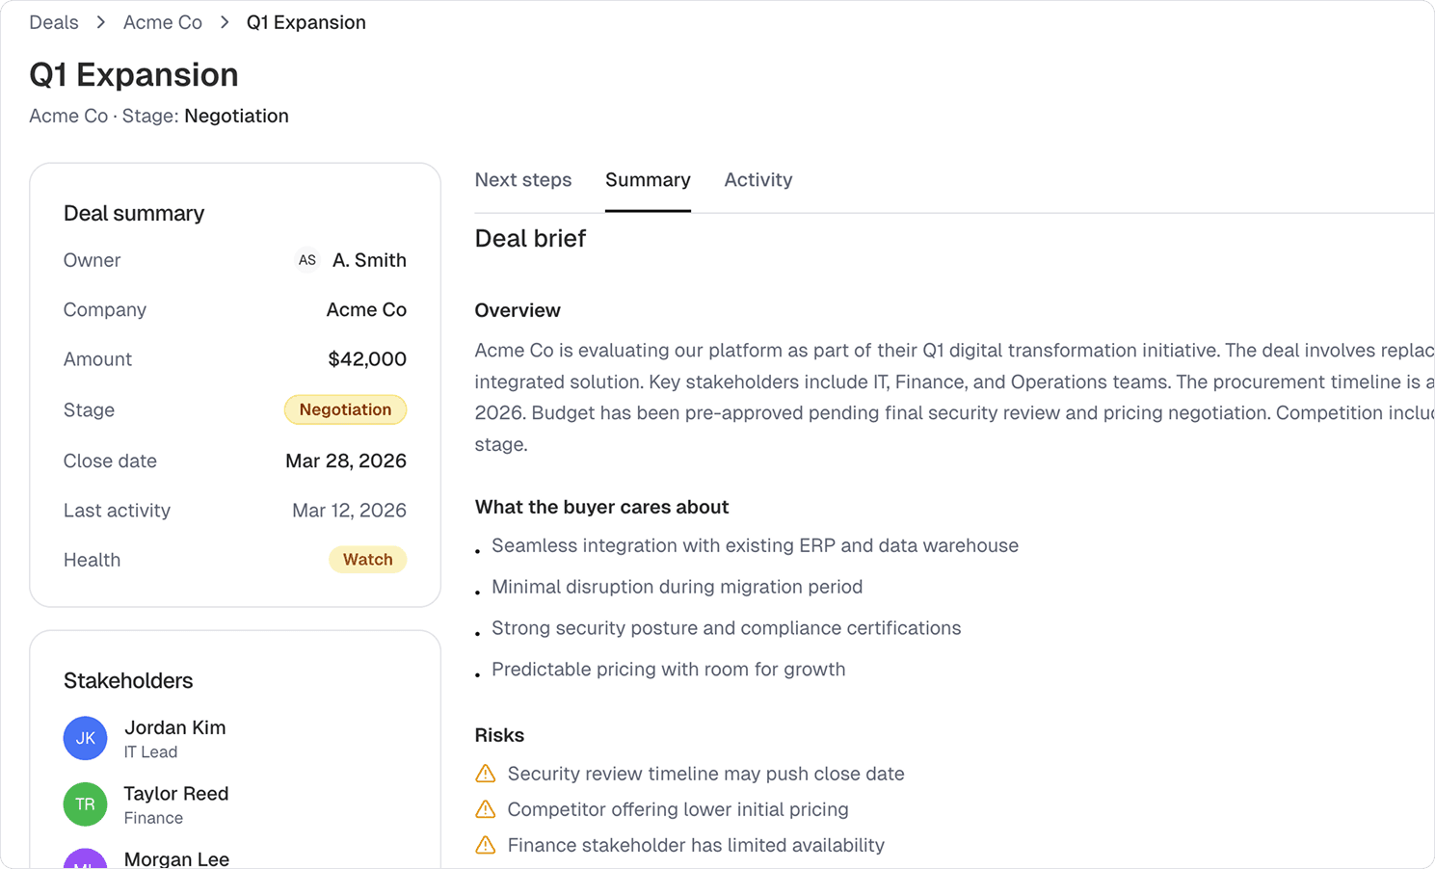Open Taylor Reed stakeholder name
This screenshot has width=1435, height=869.
tap(176, 794)
